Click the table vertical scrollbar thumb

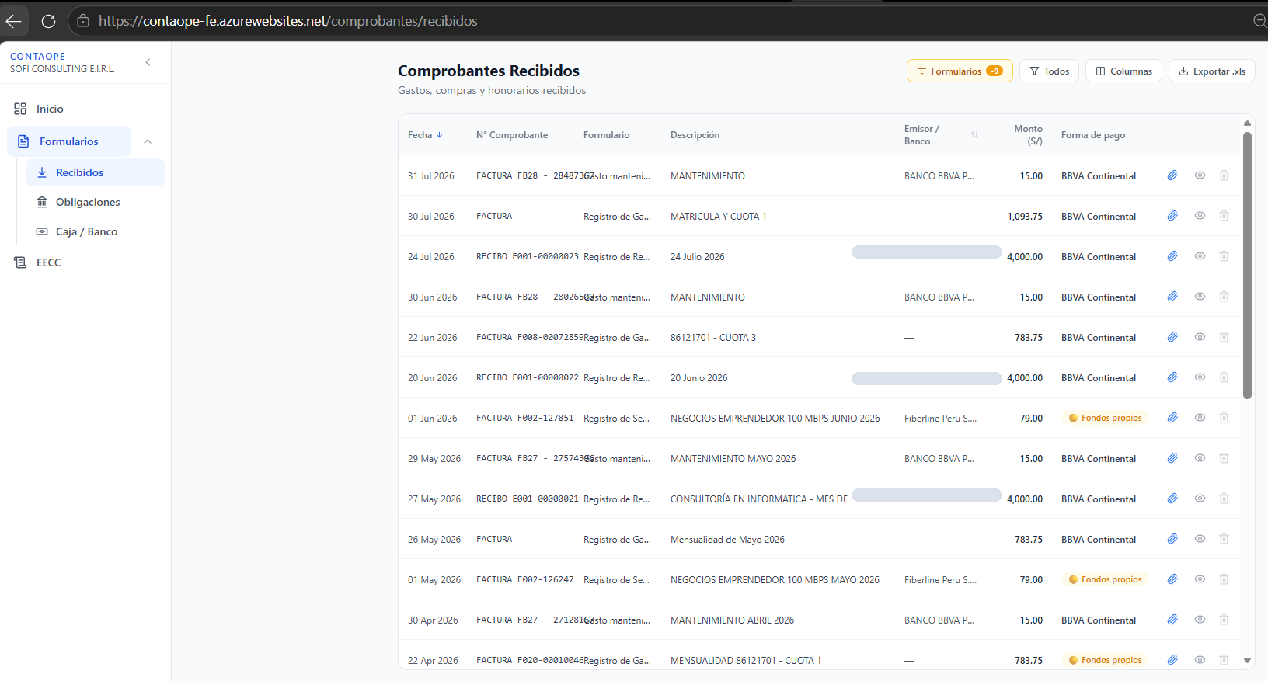[1247, 265]
